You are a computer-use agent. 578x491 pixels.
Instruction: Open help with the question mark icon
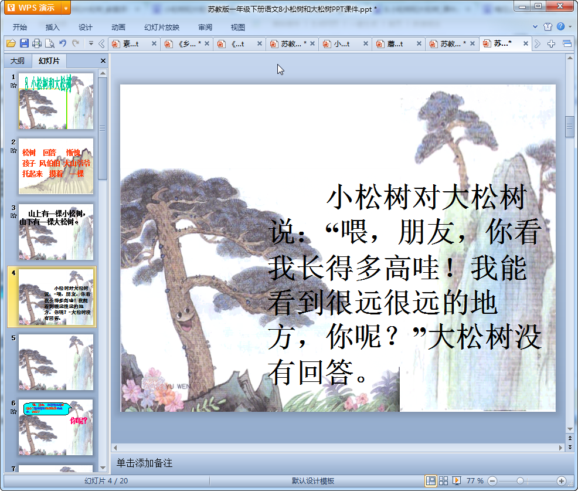point(560,26)
